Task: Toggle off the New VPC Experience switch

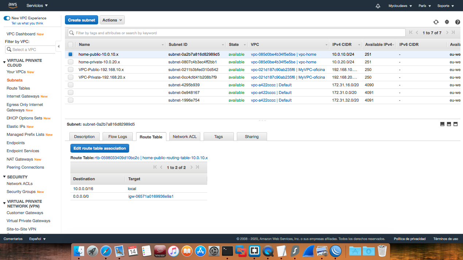Action: click(7, 17)
